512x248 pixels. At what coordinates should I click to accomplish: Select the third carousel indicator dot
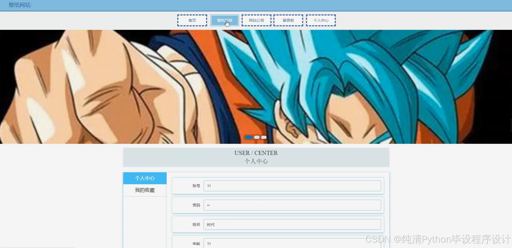[264, 137]
